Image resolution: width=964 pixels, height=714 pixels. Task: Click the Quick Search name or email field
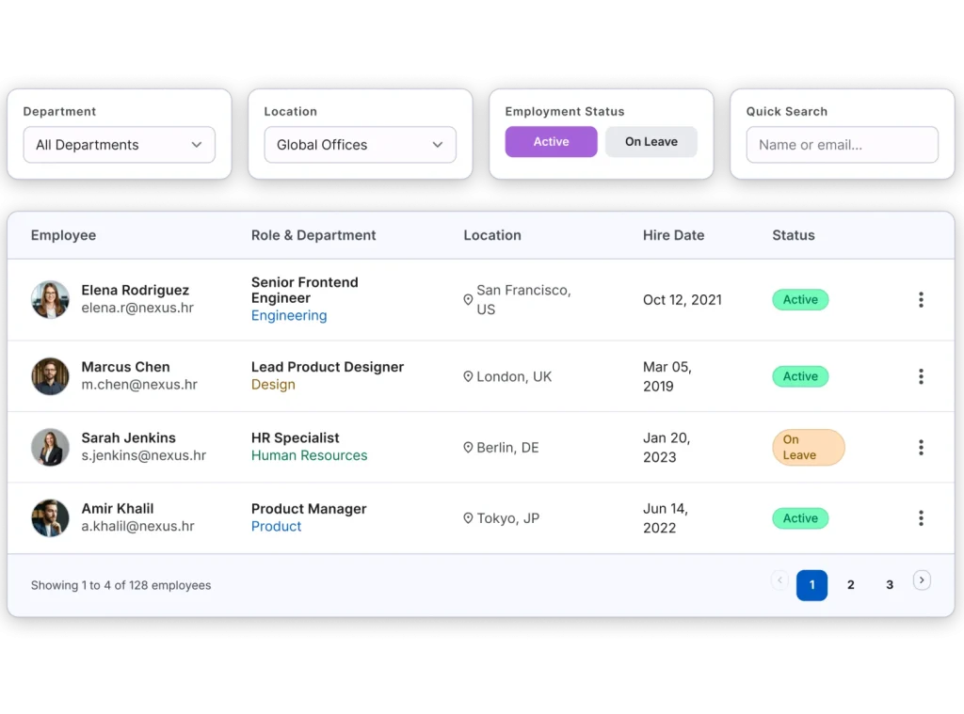coord(843,145)
